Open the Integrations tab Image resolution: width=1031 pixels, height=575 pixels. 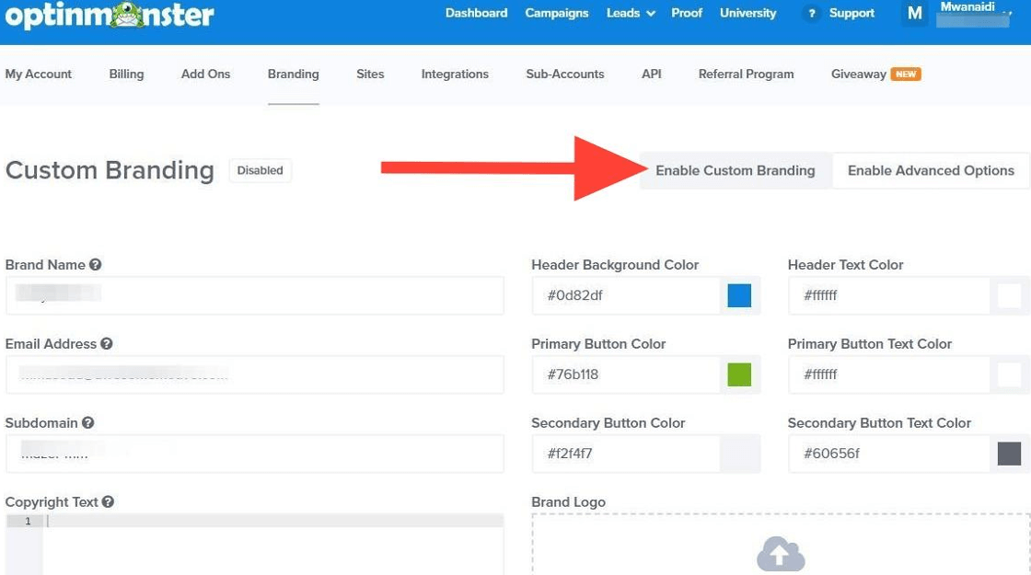tap(455, 74)
